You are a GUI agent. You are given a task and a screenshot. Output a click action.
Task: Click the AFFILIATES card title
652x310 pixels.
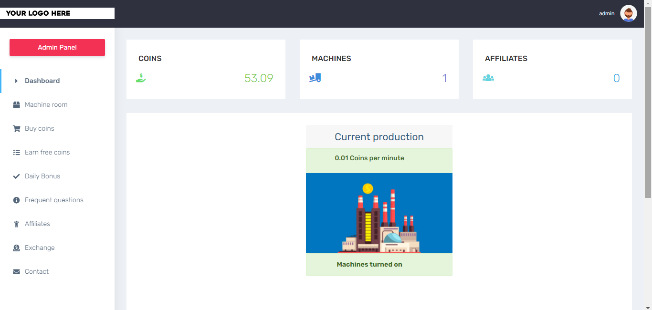click(x=506, y=59)
